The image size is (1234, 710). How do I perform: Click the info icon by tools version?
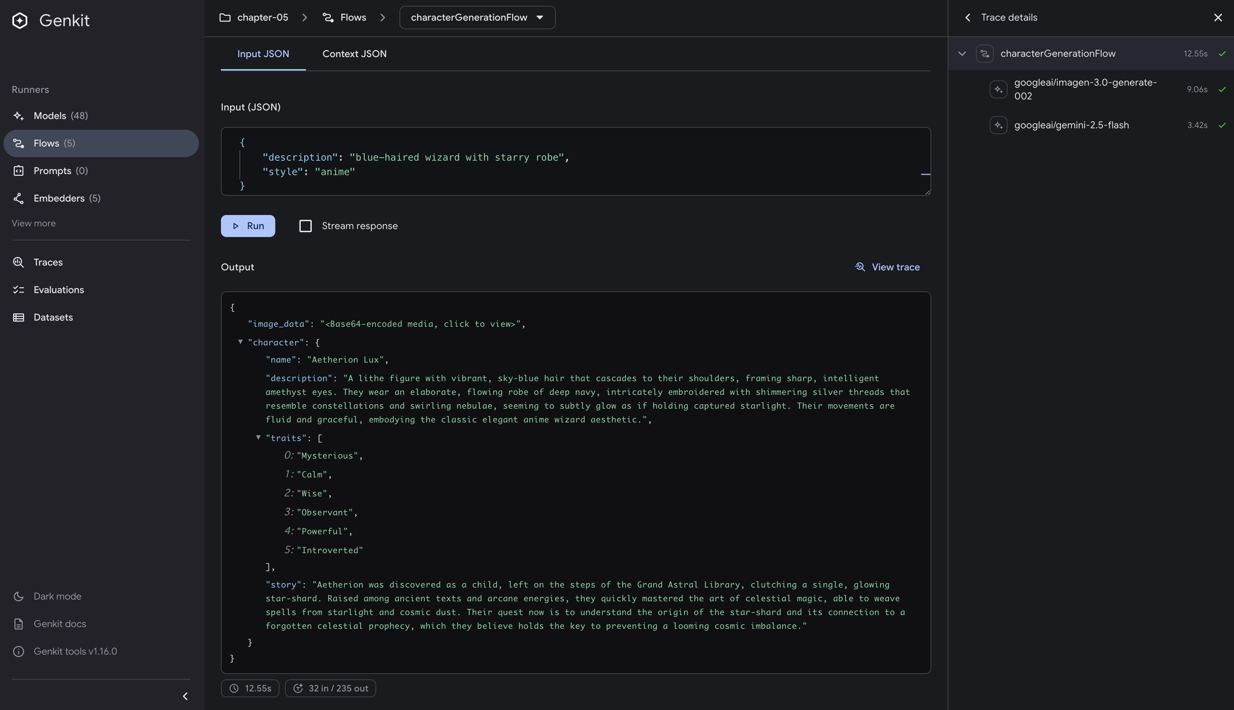(x=19, y=652)
